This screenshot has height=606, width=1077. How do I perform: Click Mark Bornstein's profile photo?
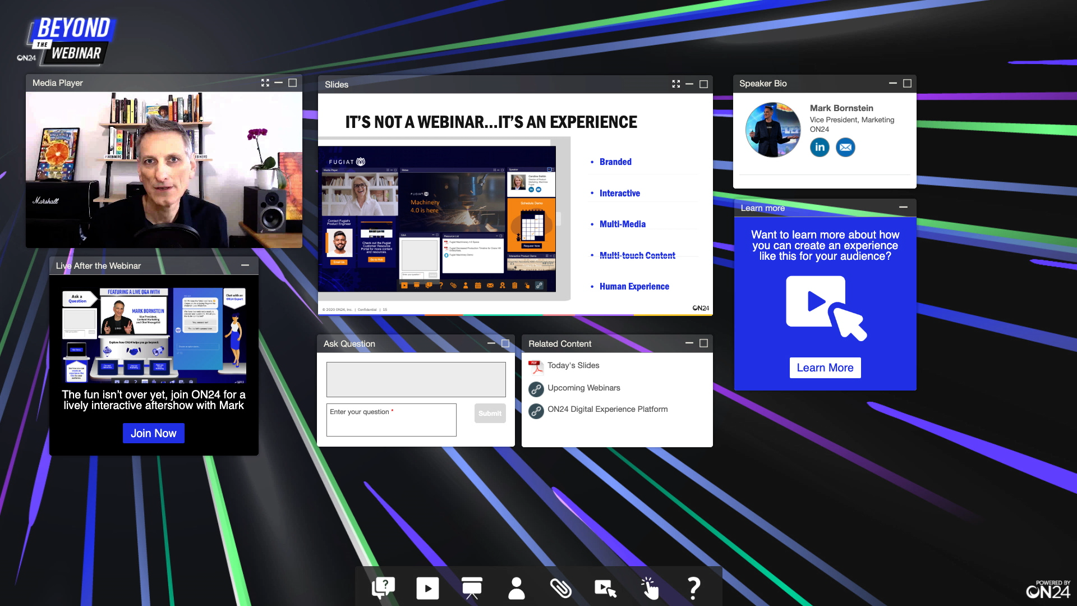click(773, 130)
